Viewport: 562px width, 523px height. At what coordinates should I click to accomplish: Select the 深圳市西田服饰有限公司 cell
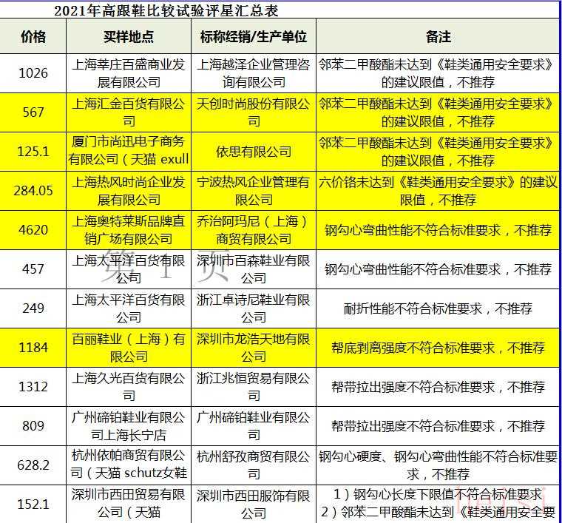coord(253,503)
